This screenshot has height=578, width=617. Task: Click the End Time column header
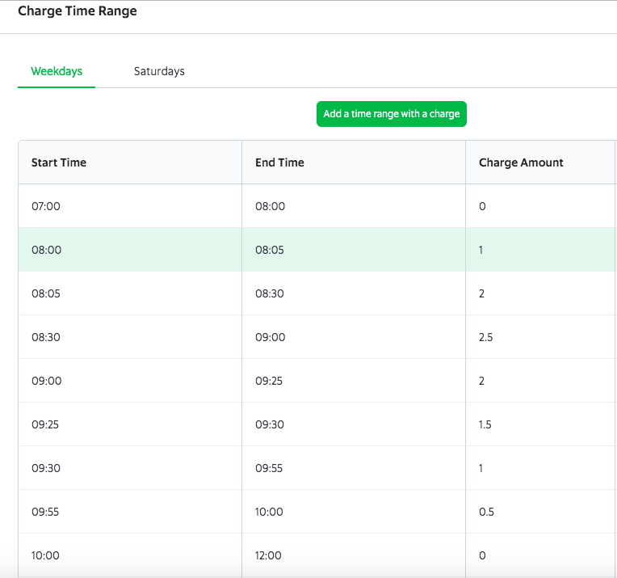pyautogui.click(x=279, y=162)
